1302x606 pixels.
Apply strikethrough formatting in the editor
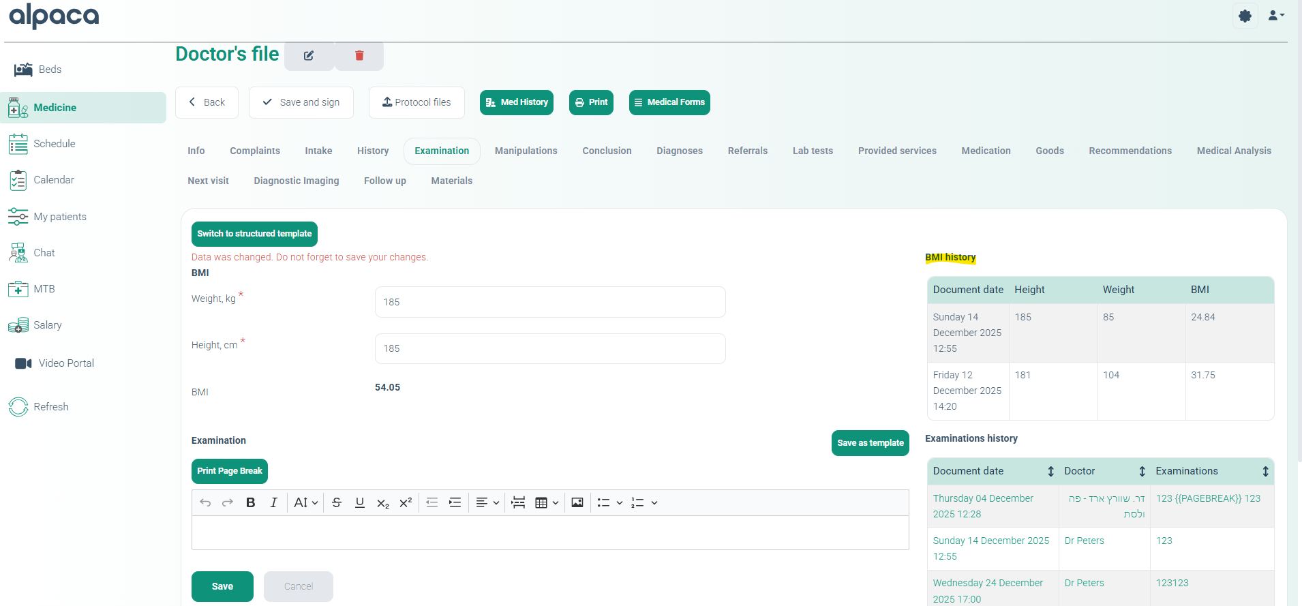click(x=337, y=502)
